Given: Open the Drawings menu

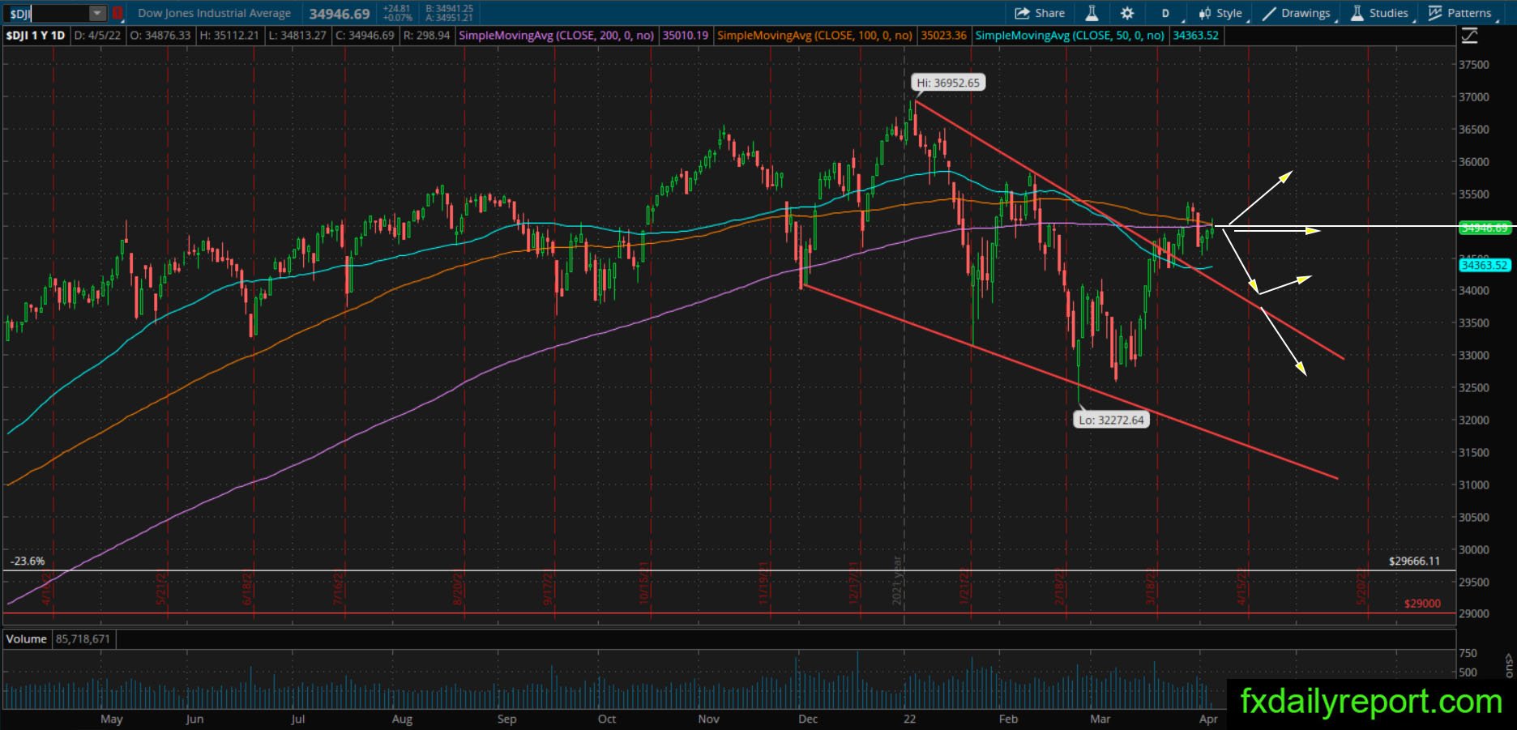Looking at the screenshot, I should pyautogui.click(x=1297, y=13).
